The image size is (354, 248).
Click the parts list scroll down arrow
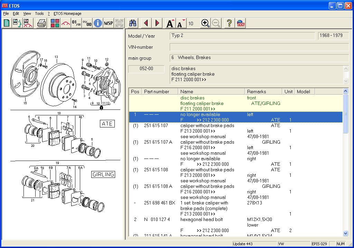click(345, 233)
